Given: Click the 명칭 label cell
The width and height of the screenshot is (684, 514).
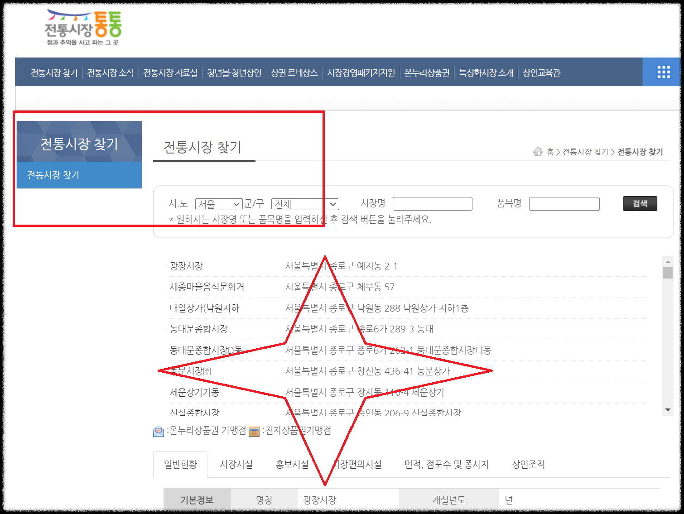Looking at the screenshot, I should coord(264,500).
